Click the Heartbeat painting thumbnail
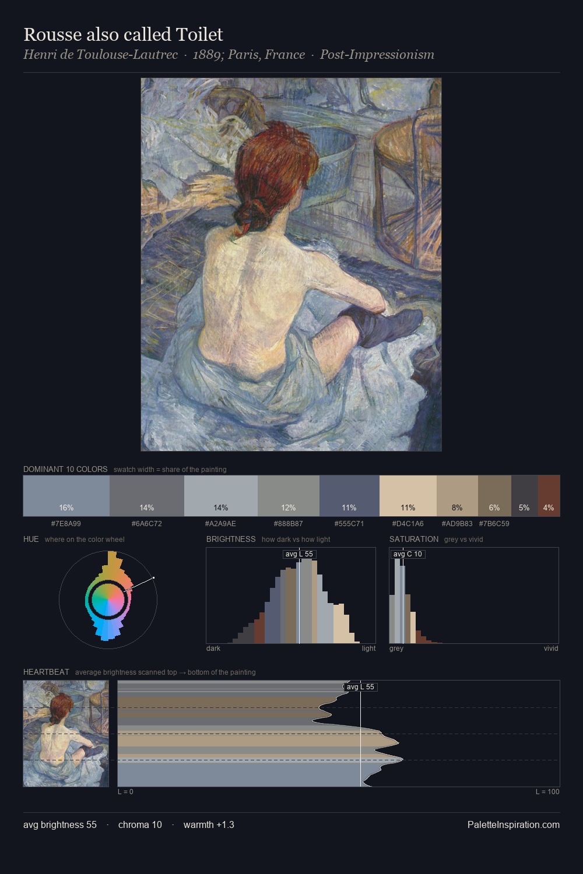Screen dimensions: 583x874 tap(66, 734)
